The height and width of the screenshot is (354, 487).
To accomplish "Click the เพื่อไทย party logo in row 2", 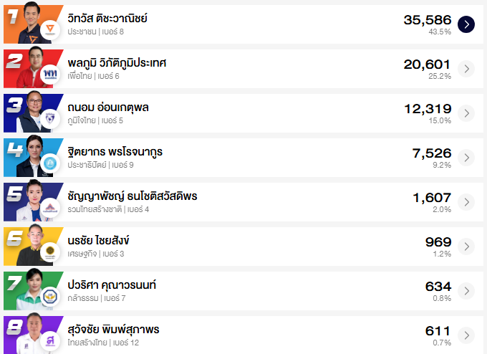I will pyautogui.click(x=50, y=74).
